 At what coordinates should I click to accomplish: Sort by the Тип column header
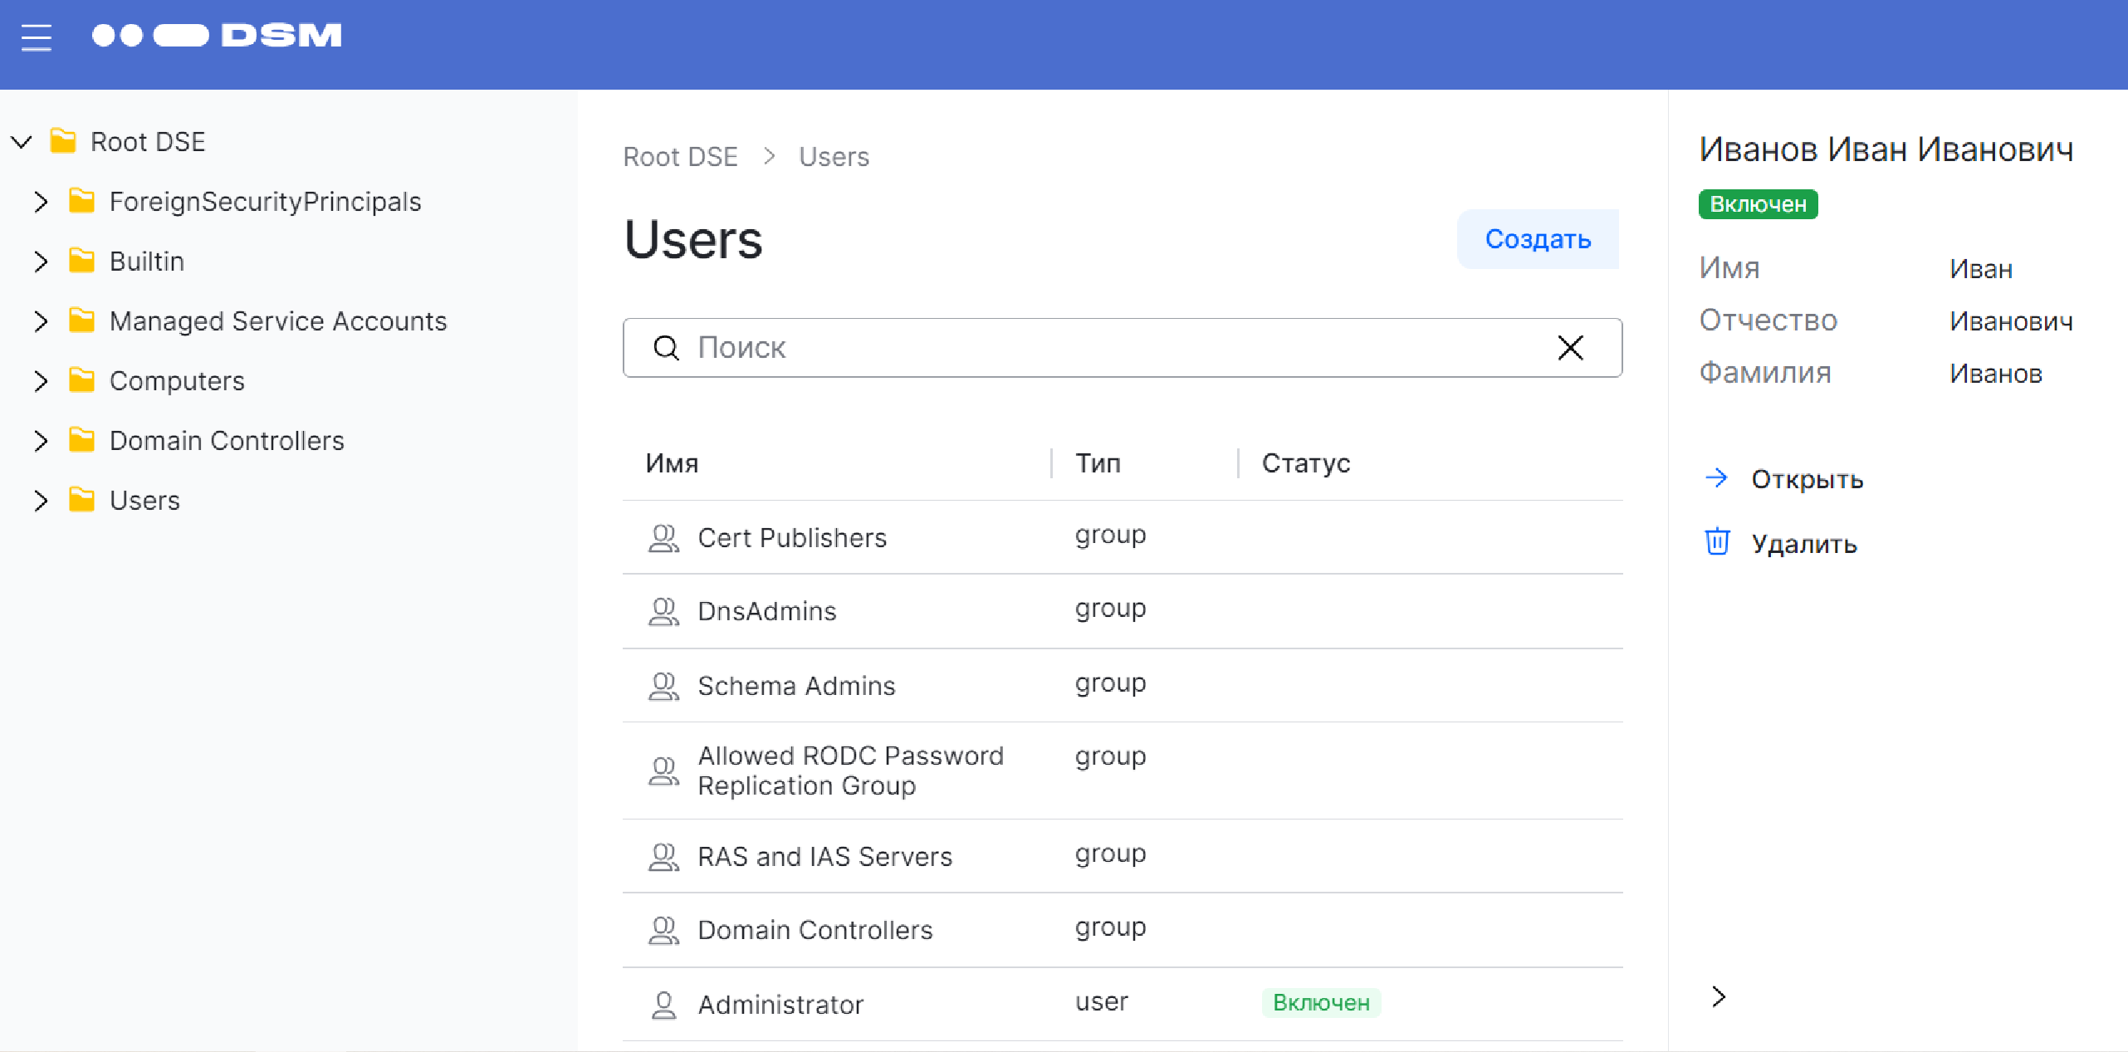(1098, 463)
